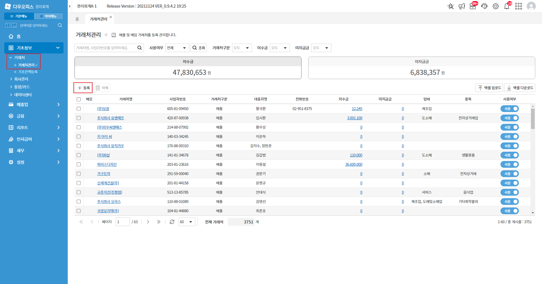Image resolution: width=542 pixels, height=284 pixels.
Task: Open the 주식회사 오라스 vendor link
Action: point(109,202)
